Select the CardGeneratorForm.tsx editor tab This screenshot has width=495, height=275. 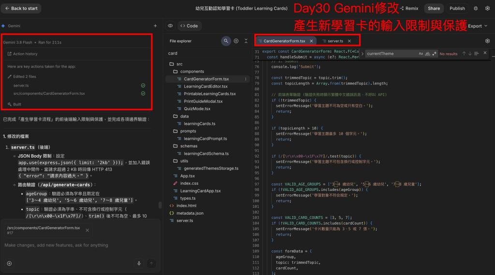(284, 41)
